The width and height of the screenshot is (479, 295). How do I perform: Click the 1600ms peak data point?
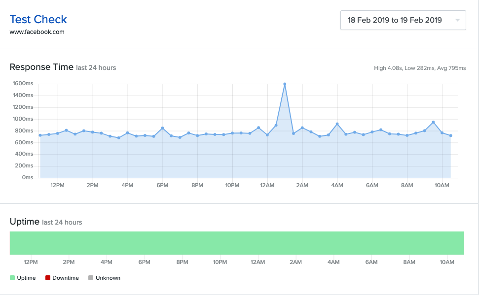(x=285, y=84)
